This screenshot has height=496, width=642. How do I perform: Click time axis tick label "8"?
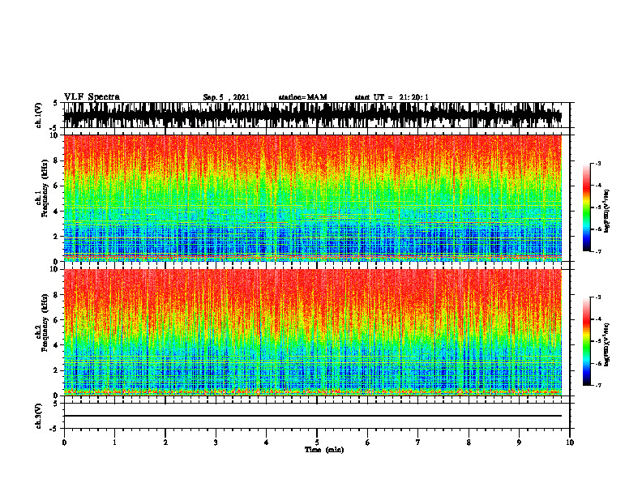click(x=469, y=443)
